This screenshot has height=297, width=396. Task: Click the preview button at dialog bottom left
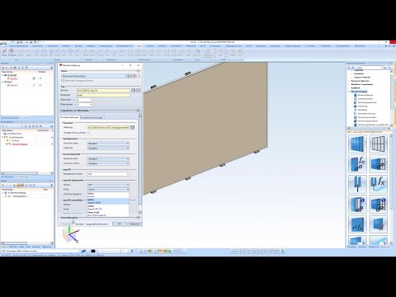66,224
